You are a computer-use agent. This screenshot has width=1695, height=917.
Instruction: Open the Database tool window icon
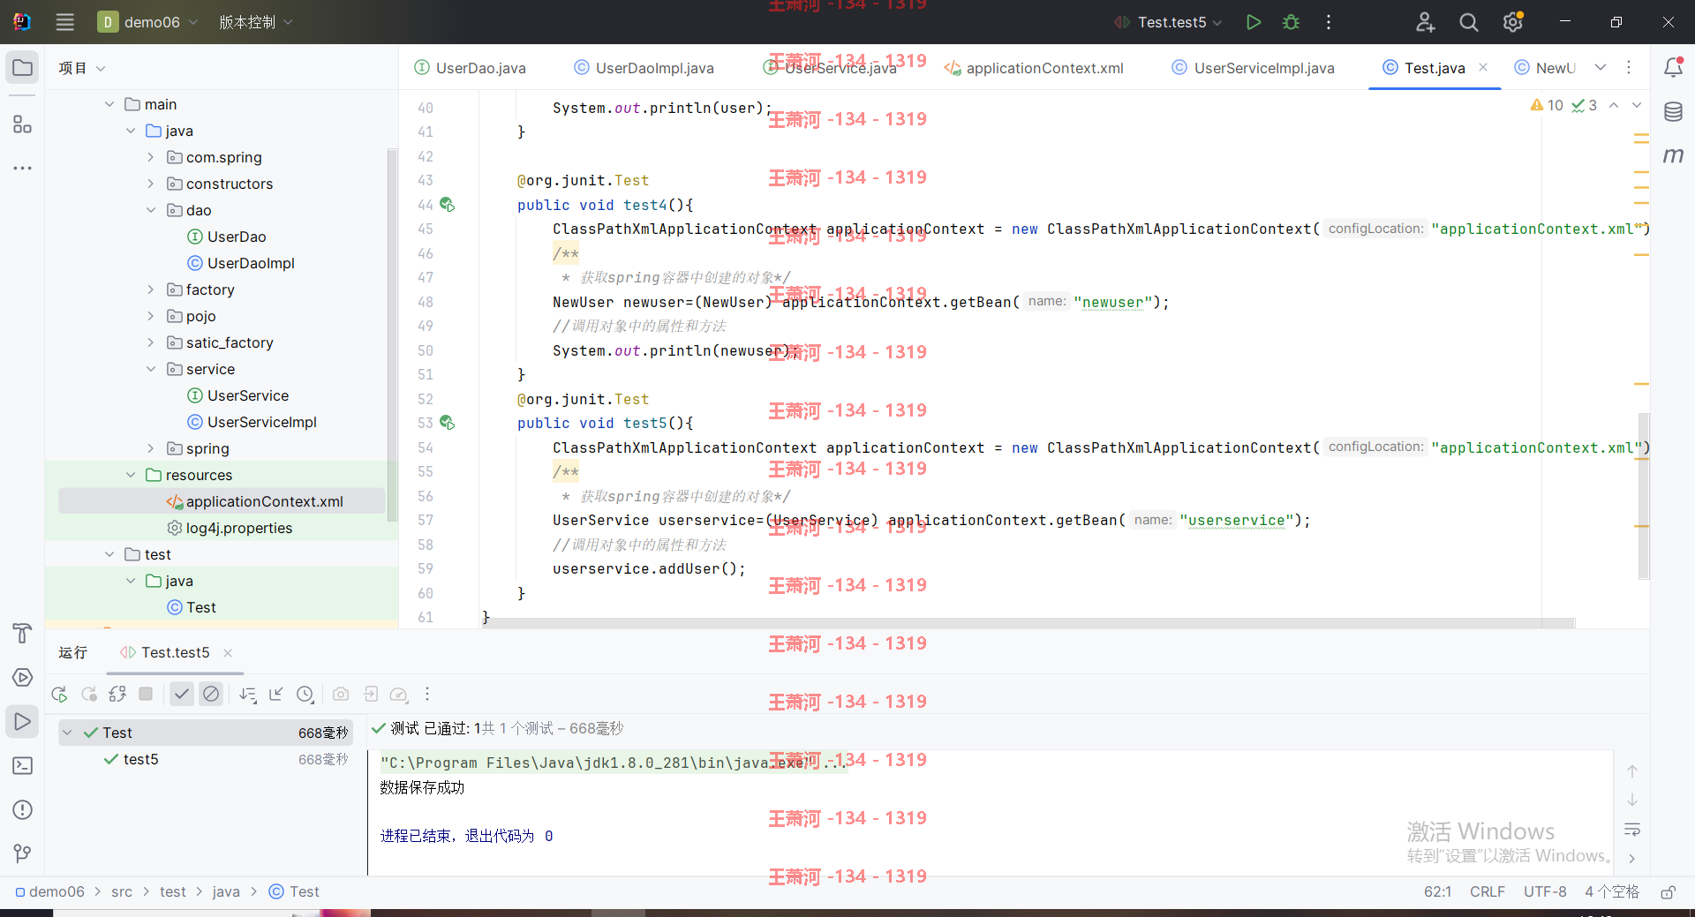point(1673,112)
